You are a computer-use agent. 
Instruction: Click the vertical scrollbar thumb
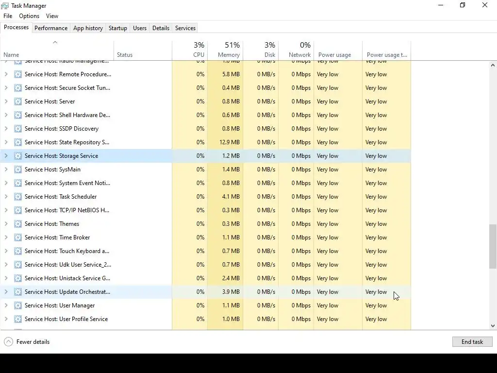(x=493, y=246)
